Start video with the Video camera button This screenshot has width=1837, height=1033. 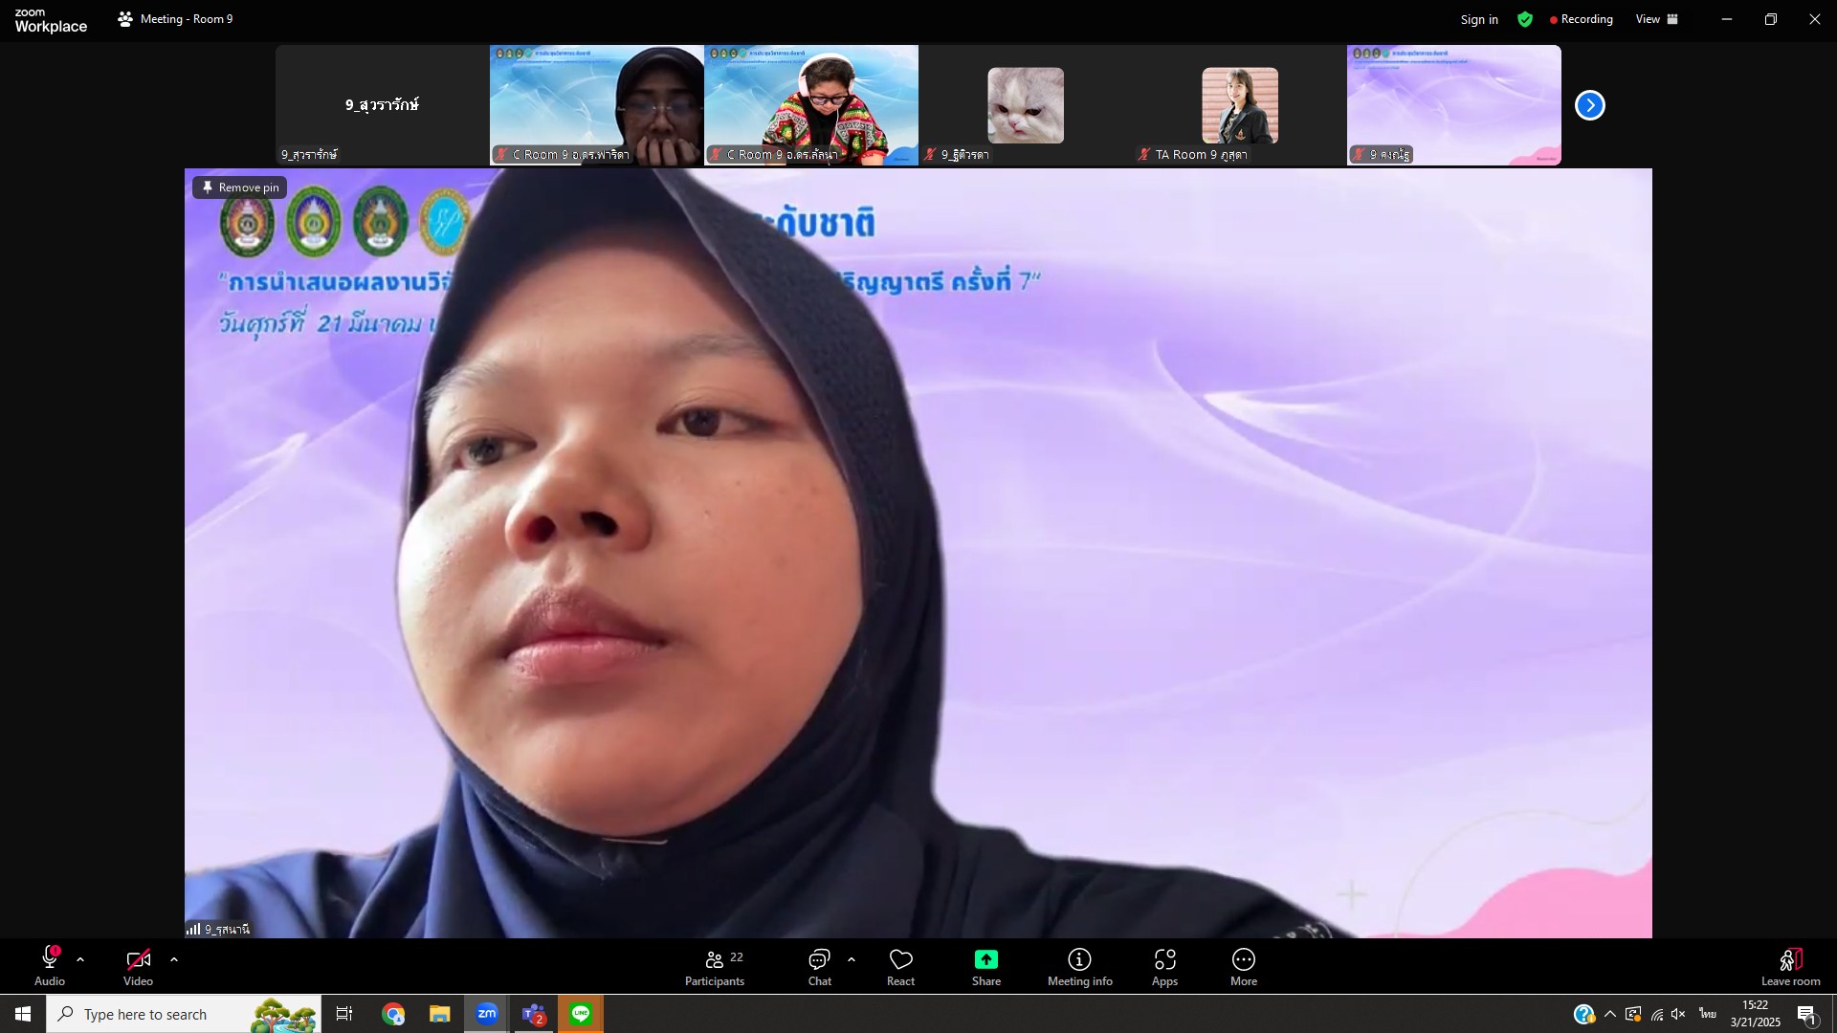click(138, 966)
